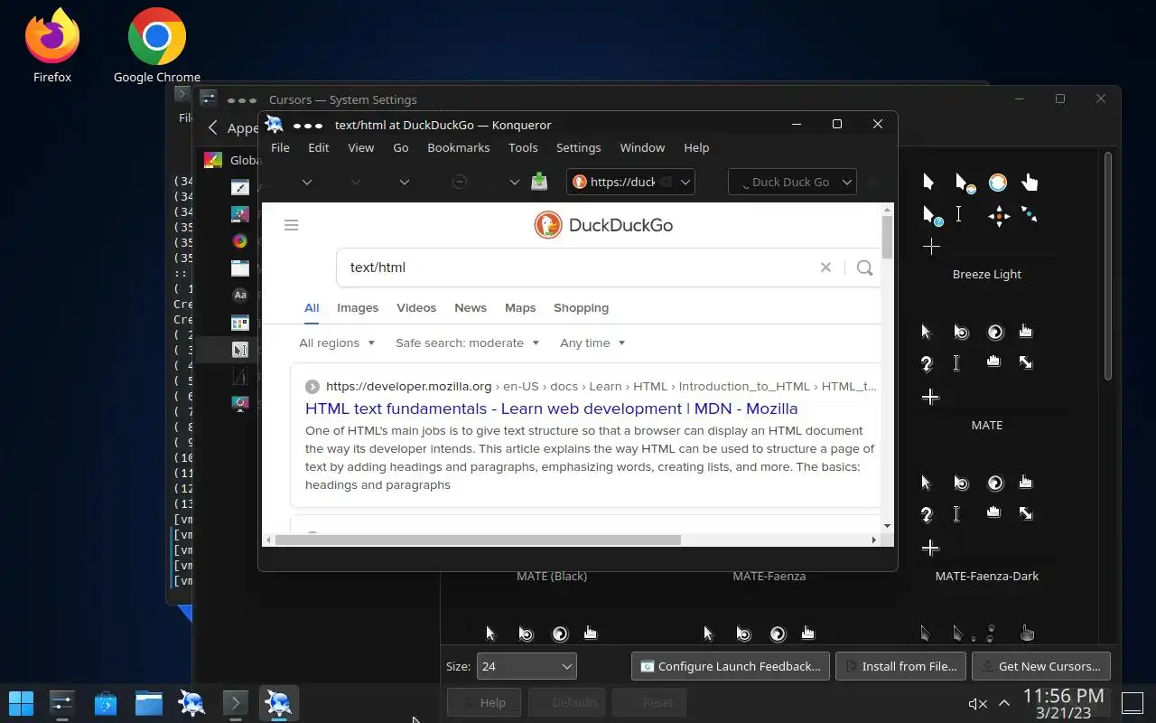Switch to the Konsole terminal taskbar icon
This screenshot has width=1156, height=723.
click(235, 703)
